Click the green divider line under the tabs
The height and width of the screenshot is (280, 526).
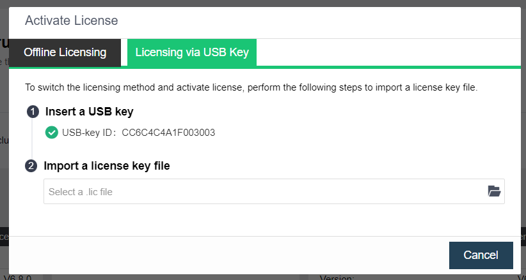coord(384,67)
